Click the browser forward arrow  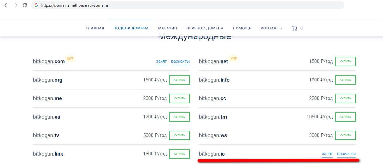coord(16,5)
